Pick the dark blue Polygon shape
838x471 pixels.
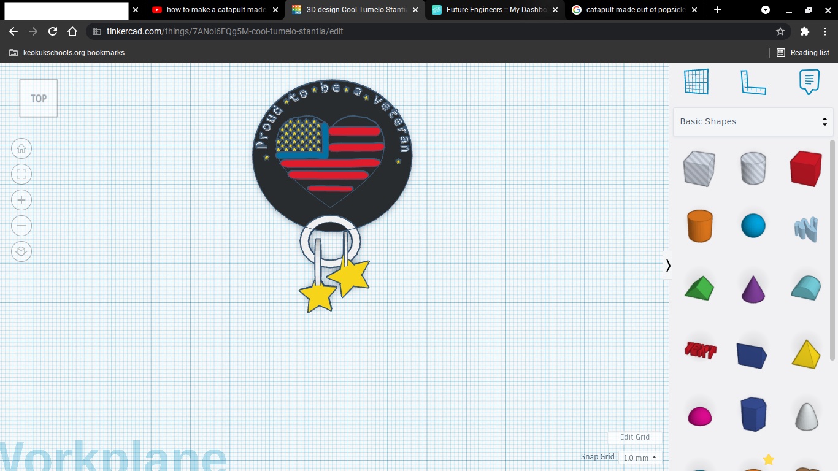pyautogui.click(x=753, y=414)
